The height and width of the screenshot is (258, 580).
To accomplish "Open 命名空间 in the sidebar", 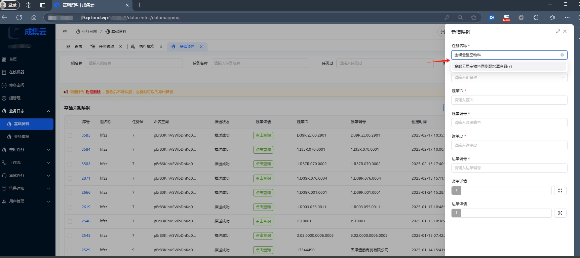I will 16,85.
